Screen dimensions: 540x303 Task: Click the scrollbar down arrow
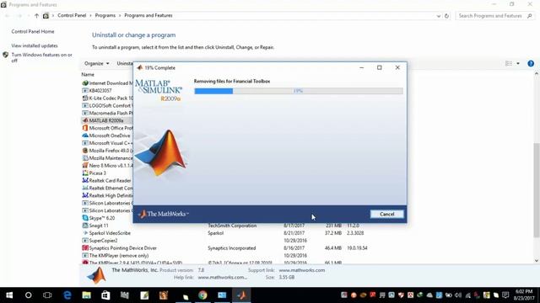[x=537, y=261]
